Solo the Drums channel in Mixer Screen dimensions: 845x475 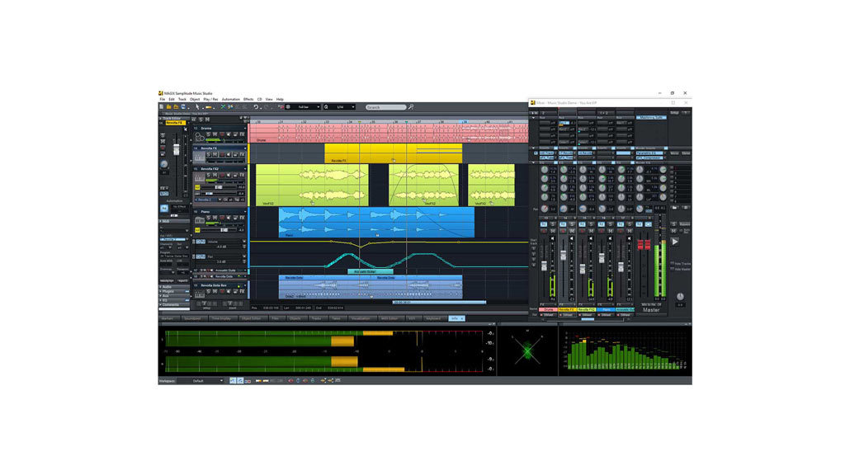[x=553, y=224]
